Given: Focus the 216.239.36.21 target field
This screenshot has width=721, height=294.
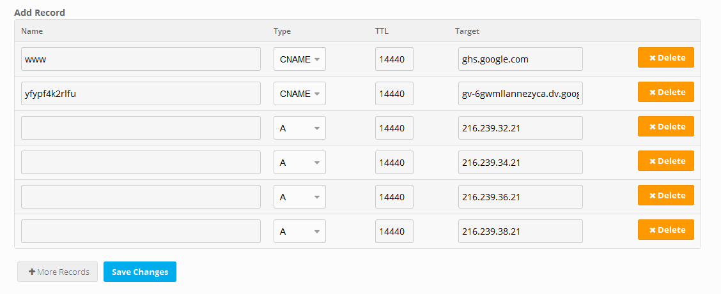Looking at the screenshot, I should click(x=520, y=197).
